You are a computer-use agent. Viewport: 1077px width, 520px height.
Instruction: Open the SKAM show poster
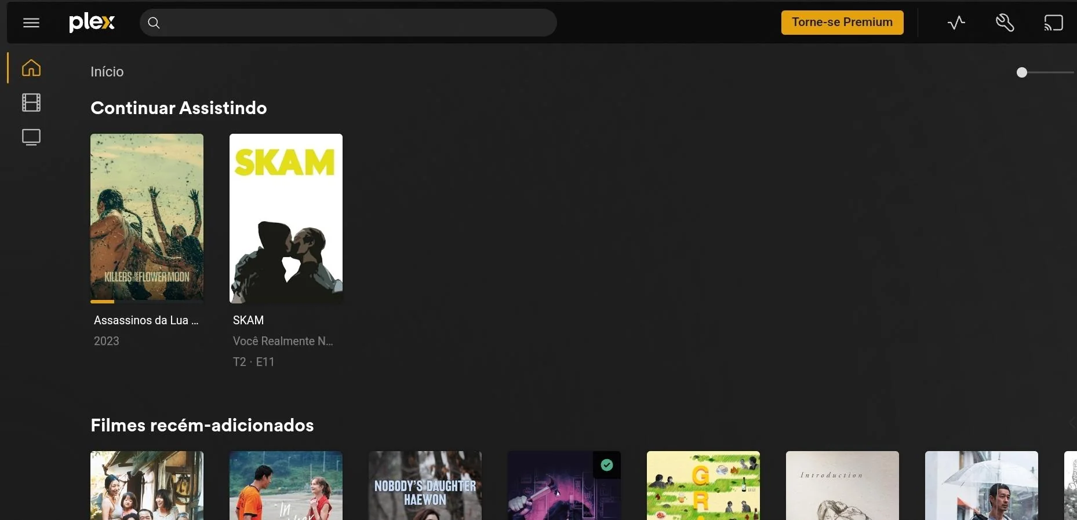(x=286, y=218)
